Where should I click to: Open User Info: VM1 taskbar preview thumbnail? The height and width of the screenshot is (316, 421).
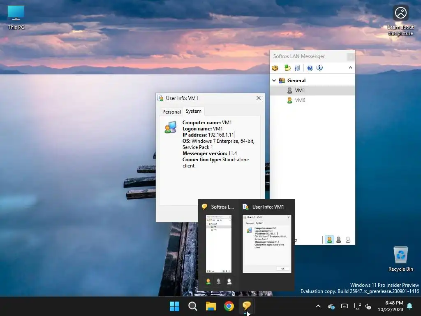[267, 244]
